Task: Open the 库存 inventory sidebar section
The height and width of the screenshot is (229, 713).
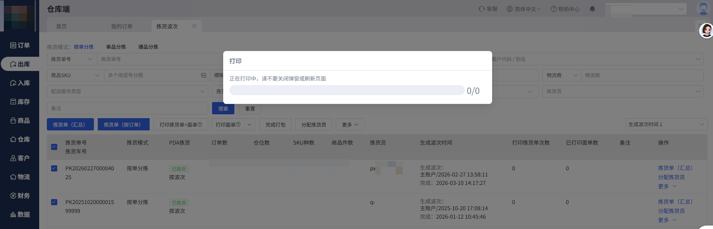Action: pyautogui.click(x=20, y=102)
